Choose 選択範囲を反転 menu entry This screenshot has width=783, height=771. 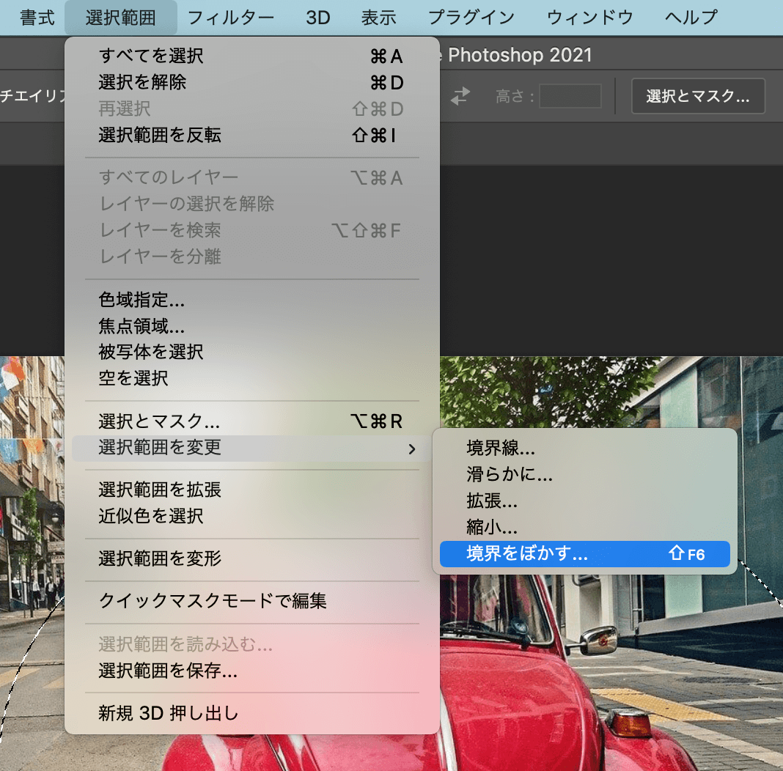[x=251, y=136]
